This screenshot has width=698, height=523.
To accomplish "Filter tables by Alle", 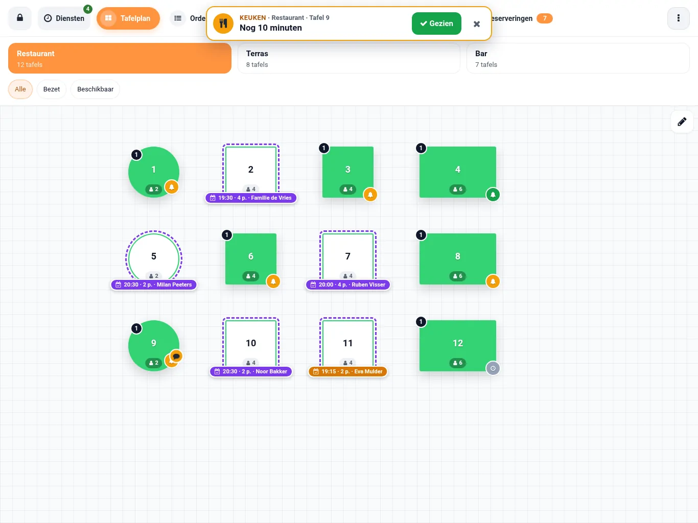I will (20, 89).
